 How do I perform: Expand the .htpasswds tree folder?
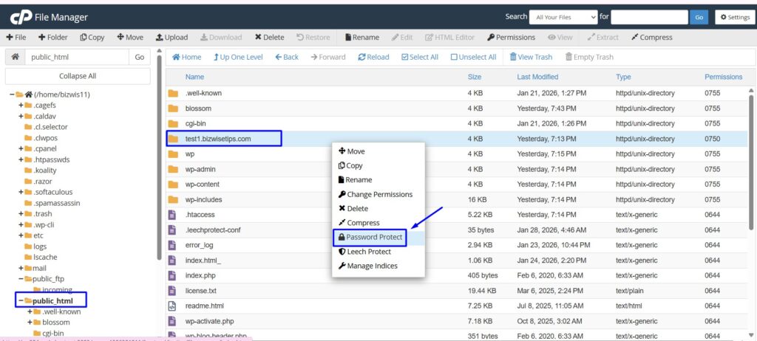click(x=21, y=159)
